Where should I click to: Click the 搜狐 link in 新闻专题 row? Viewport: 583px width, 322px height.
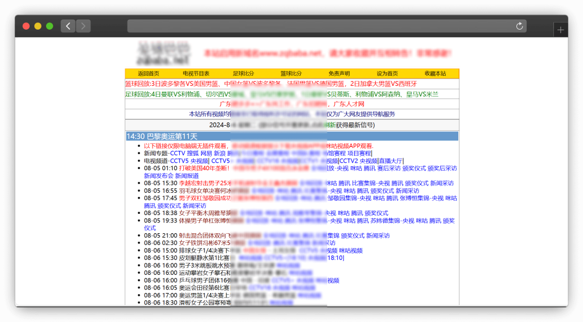[x=193, y=154]
